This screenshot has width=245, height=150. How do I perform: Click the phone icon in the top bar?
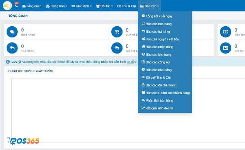pos(16,6)
